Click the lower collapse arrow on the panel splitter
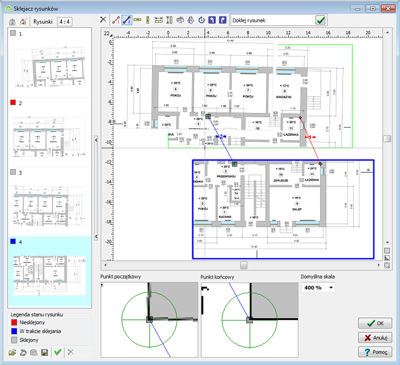This screenshot has height=365, width=400. click(96, 237)
